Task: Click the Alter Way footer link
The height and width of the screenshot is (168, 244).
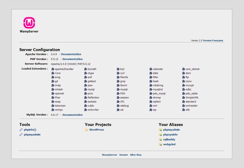Action: click(x=136, y=155)
